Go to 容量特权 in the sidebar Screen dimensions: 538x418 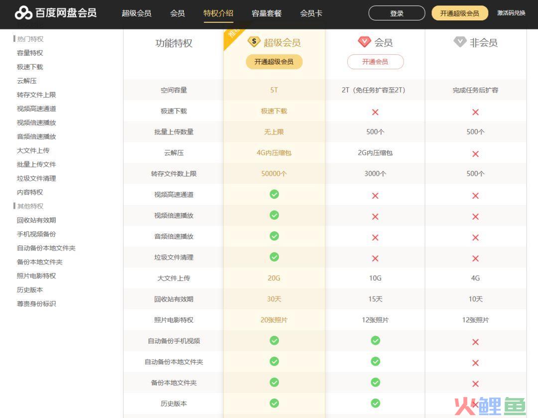[30, 53]
